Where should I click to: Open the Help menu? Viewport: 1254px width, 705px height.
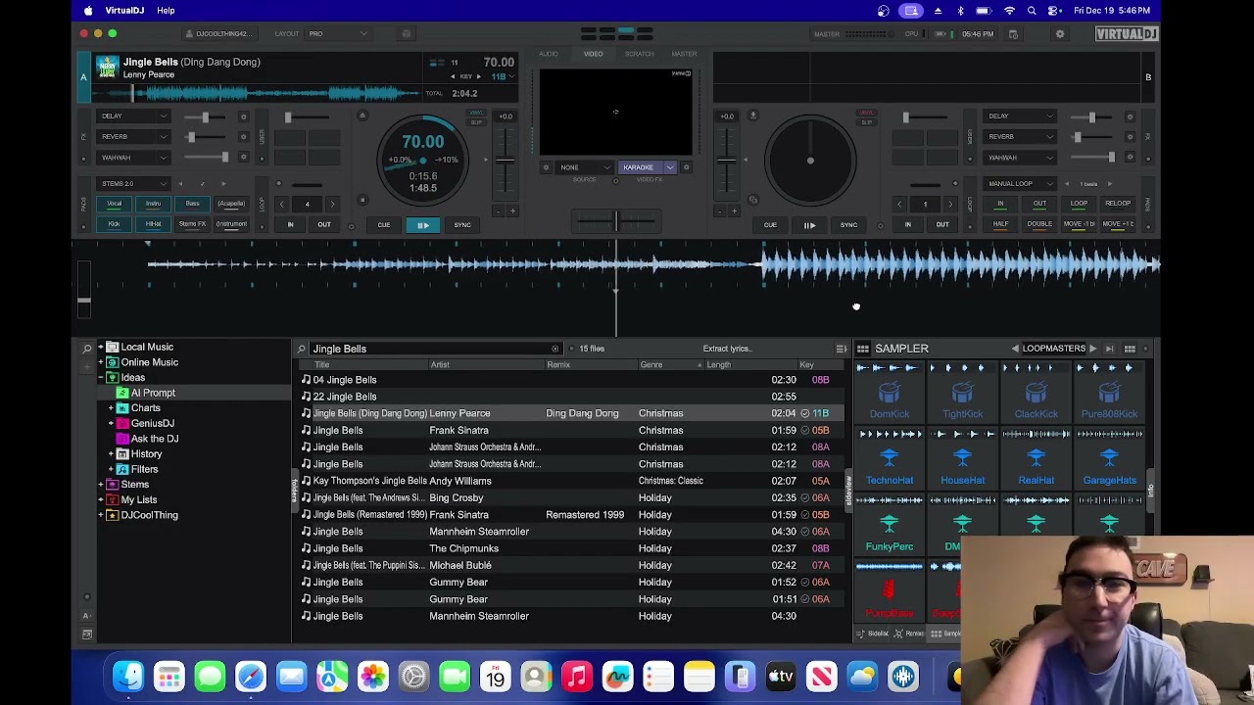(166, 11)
